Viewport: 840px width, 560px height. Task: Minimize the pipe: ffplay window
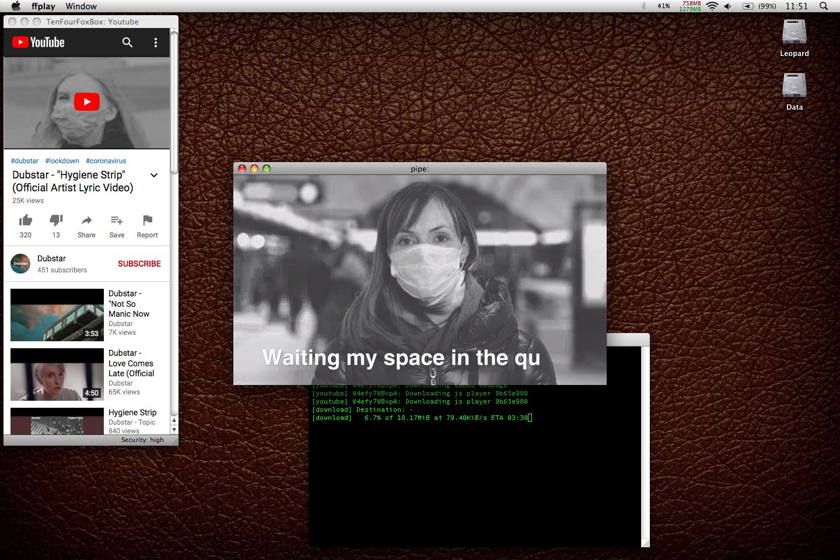pos(254,169)
